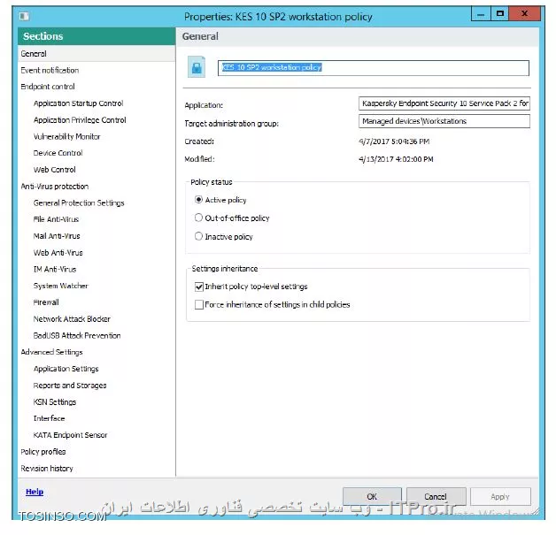Image resolution: width=556 pixels, height=535 pixels.
Task: Click the Modified date value 4/13/2017
Action: tap(396, 159)
